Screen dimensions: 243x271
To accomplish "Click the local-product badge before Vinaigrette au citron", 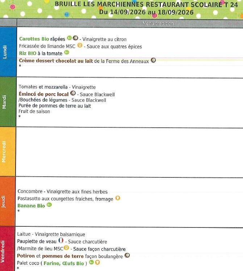I will 75,38.
